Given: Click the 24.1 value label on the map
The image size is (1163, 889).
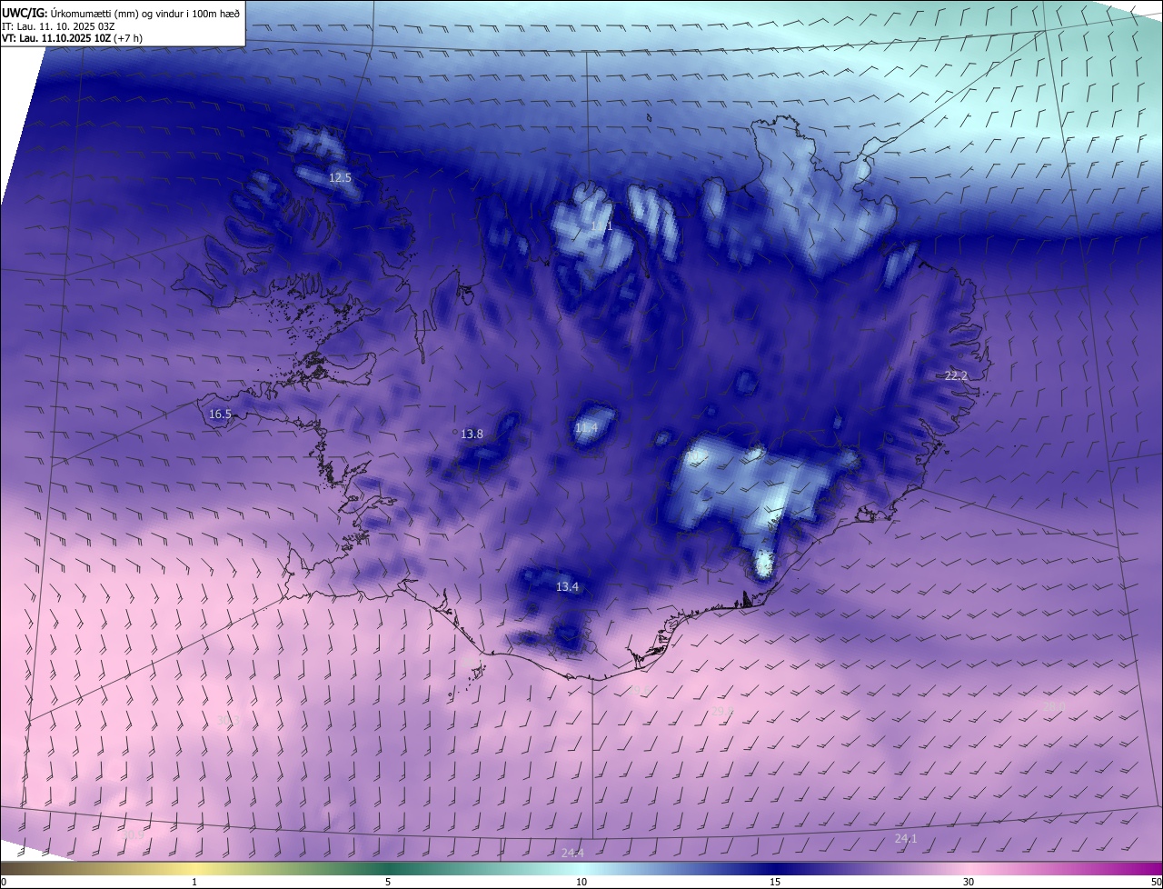Looking at the screenshot, I should 906,838.
